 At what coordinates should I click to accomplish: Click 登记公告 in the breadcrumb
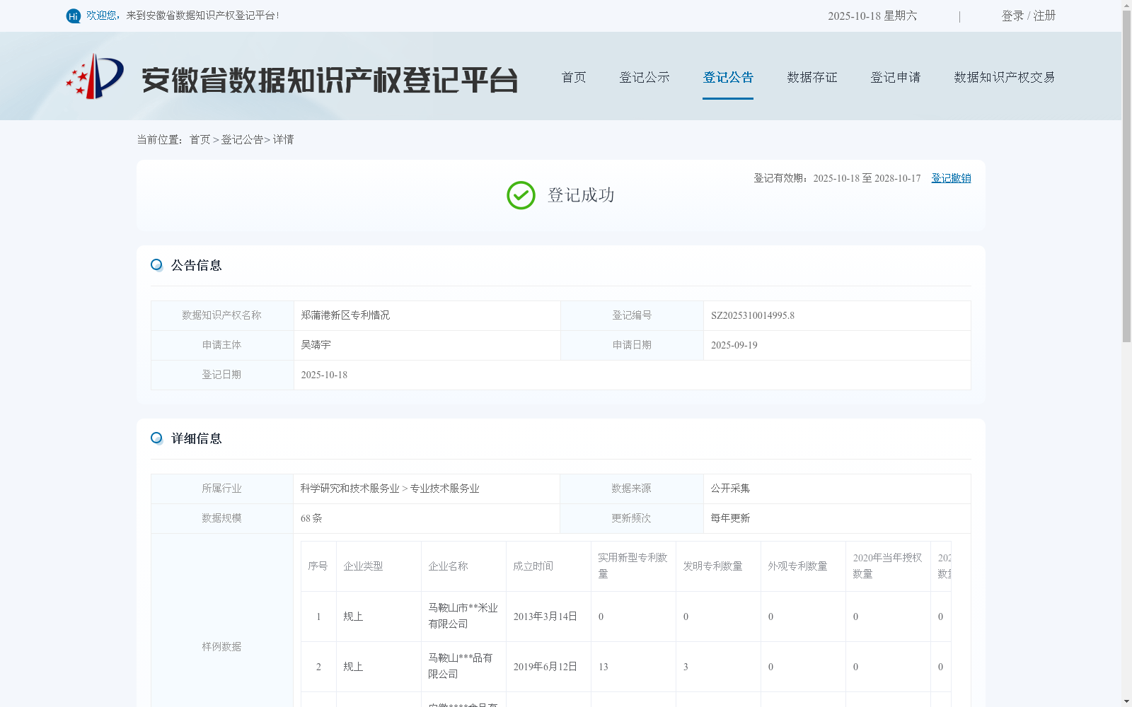pos(242,140)
